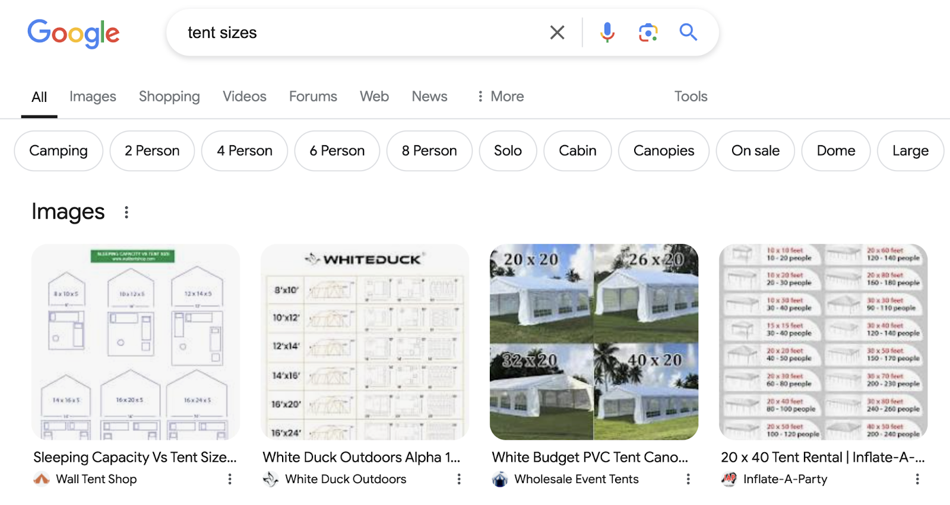Screen dimensions: 950x505
Task: Open the More dropdown in the tab bar
Action: coord(501,96)
